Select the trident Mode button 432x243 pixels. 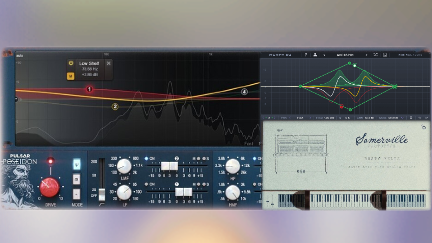[77, 165]
